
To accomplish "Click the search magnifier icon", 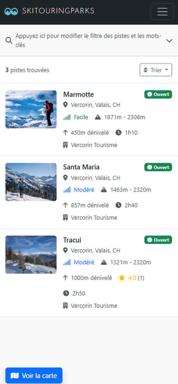I will [x=9, y=40].
